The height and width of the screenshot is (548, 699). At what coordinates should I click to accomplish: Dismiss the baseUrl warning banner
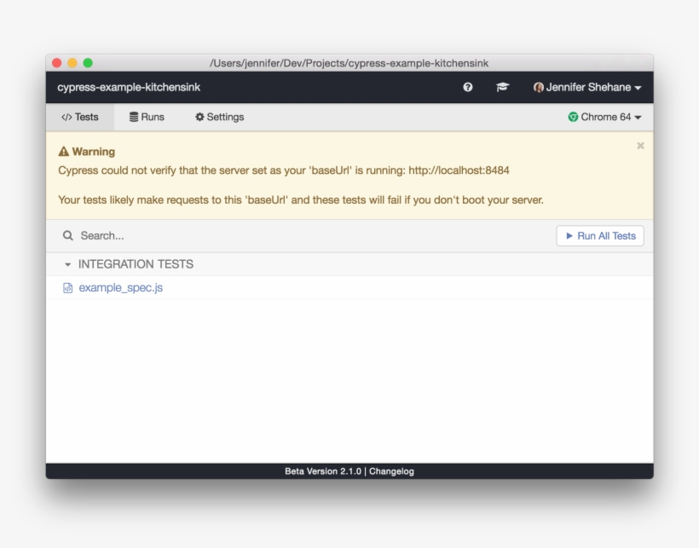tap(640, 146)
